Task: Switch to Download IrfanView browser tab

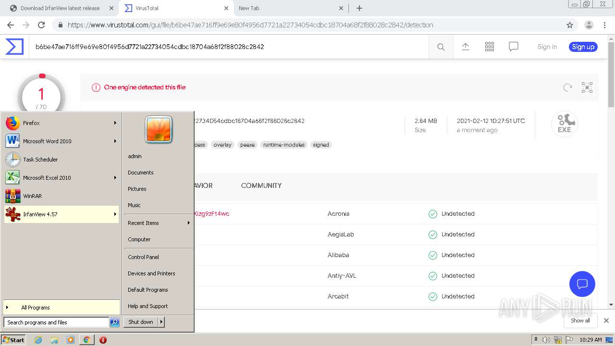Action: (x=60, y=8)
